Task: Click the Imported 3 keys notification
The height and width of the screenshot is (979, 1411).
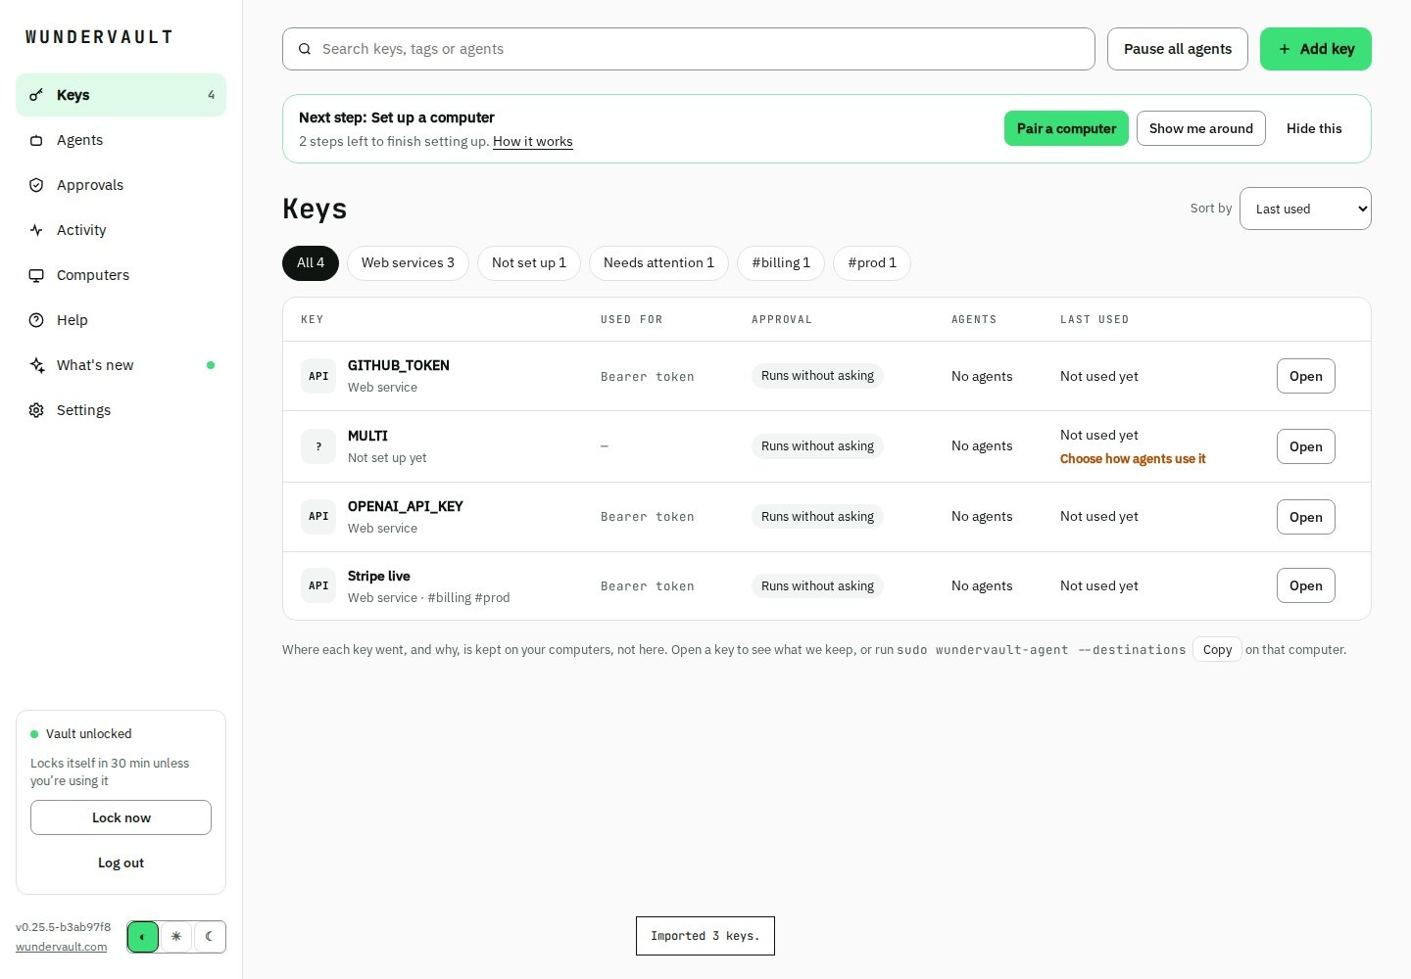Action: [705, 936]
